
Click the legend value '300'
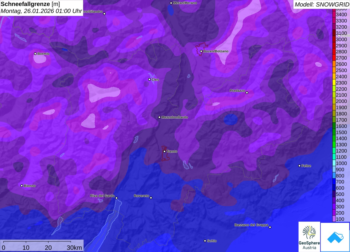coord(340,207)
